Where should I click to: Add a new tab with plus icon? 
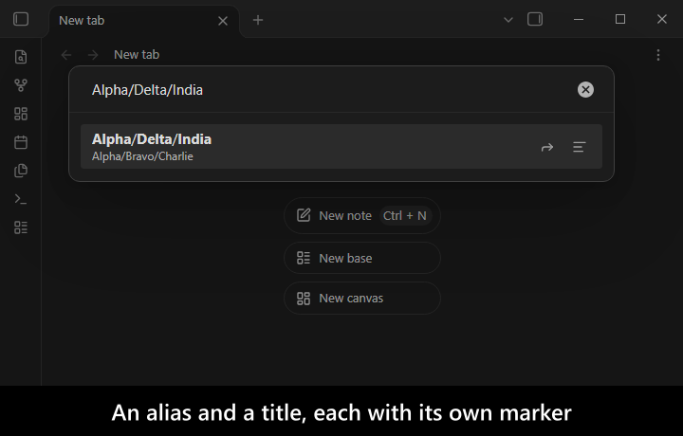click(x=258, y=20)
